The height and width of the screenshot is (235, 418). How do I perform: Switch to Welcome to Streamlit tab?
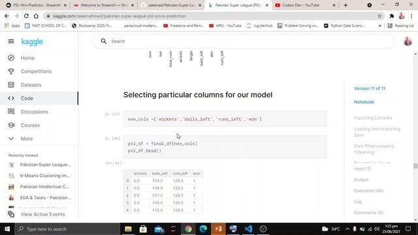pyautogui.click(x=104, y=5)
